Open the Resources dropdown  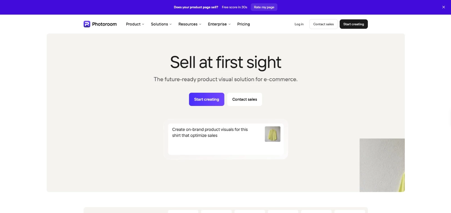click(x=190, y=24)
